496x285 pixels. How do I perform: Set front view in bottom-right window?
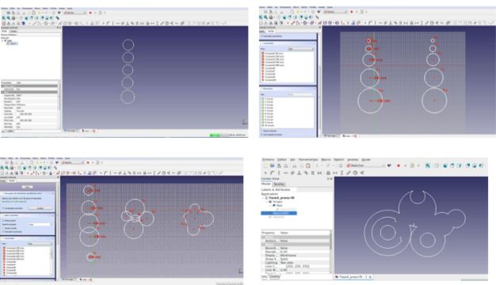point(445,166)
